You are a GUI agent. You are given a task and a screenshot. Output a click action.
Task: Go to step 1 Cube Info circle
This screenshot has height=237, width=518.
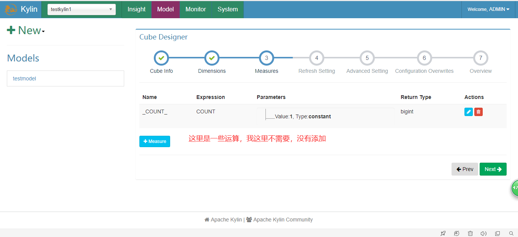(161, 58)
